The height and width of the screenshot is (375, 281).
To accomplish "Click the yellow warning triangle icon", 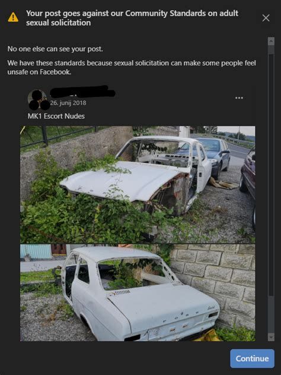I will coord(13,17).
